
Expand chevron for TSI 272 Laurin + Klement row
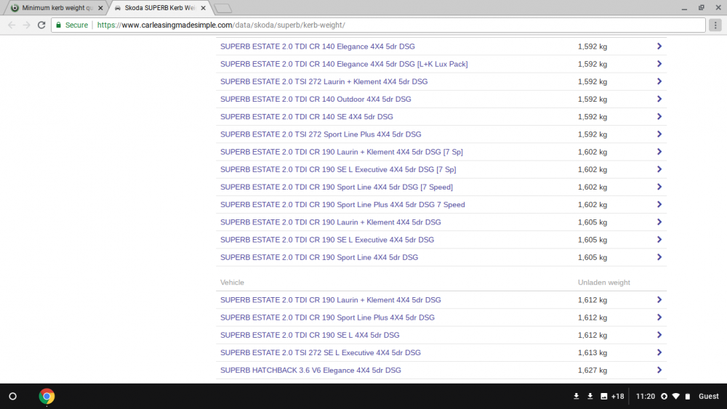[659, 81]
